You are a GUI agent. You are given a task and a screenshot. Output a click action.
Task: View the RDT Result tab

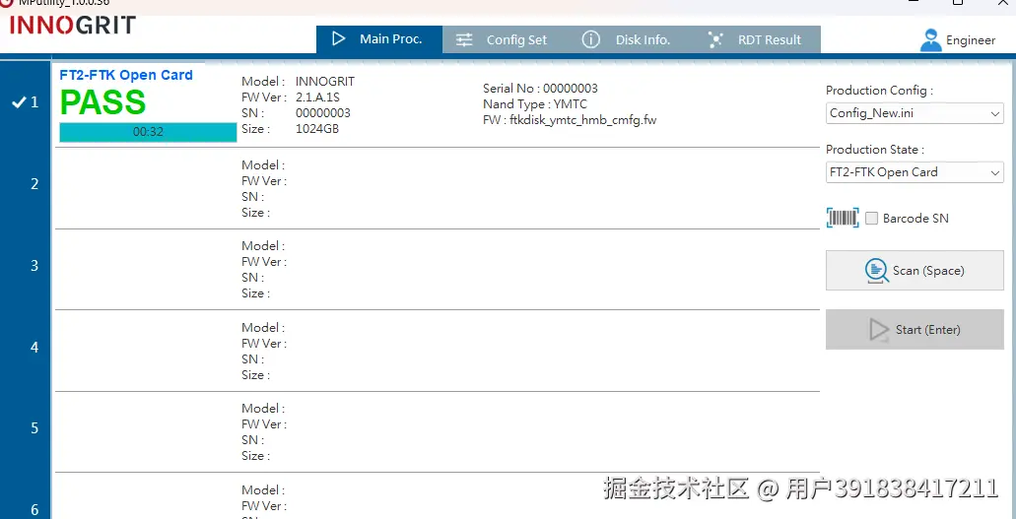[x=758, y=39]
